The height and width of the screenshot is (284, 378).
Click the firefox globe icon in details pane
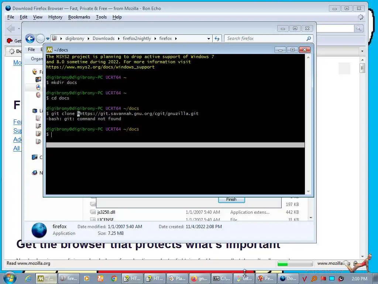[39, 230]
